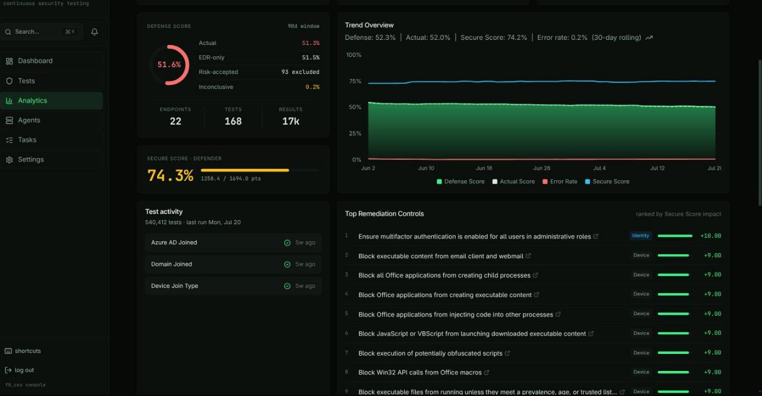Click the 51.6% defense score ring
The height and width of the screenshot is (396, 762).
(169, 65)
